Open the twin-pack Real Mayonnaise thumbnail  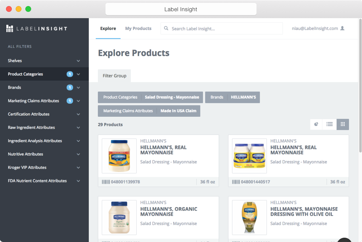(x=249, y=156)
